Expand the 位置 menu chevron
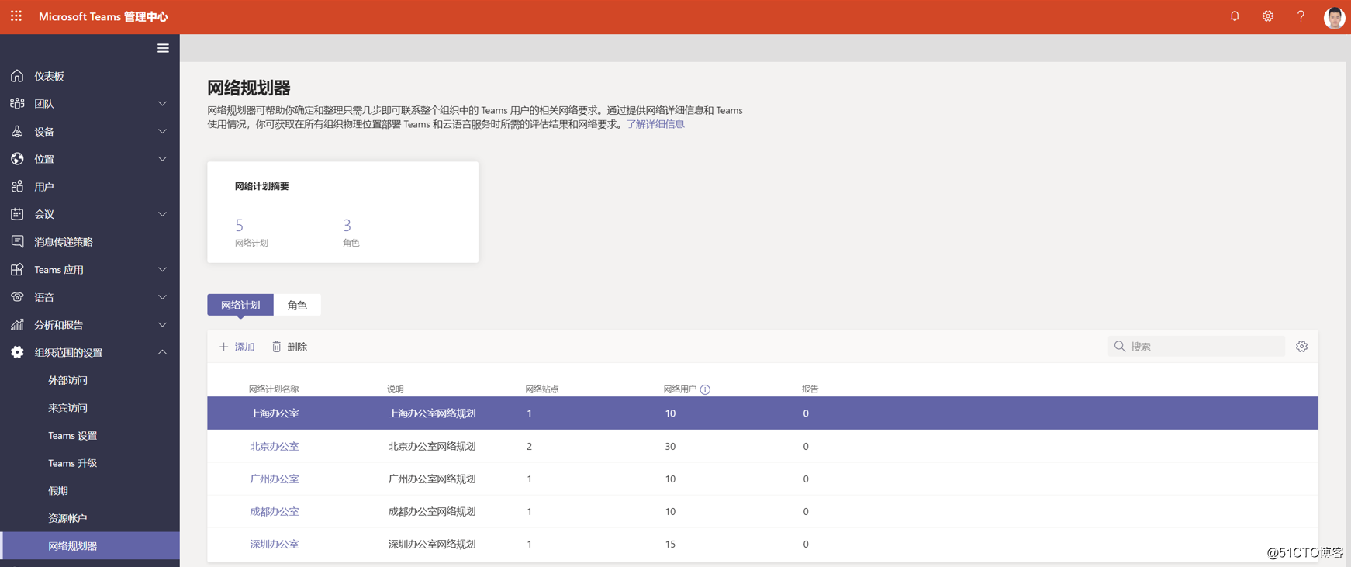Viewport: 1351px width, 567px height. [162, 159]
